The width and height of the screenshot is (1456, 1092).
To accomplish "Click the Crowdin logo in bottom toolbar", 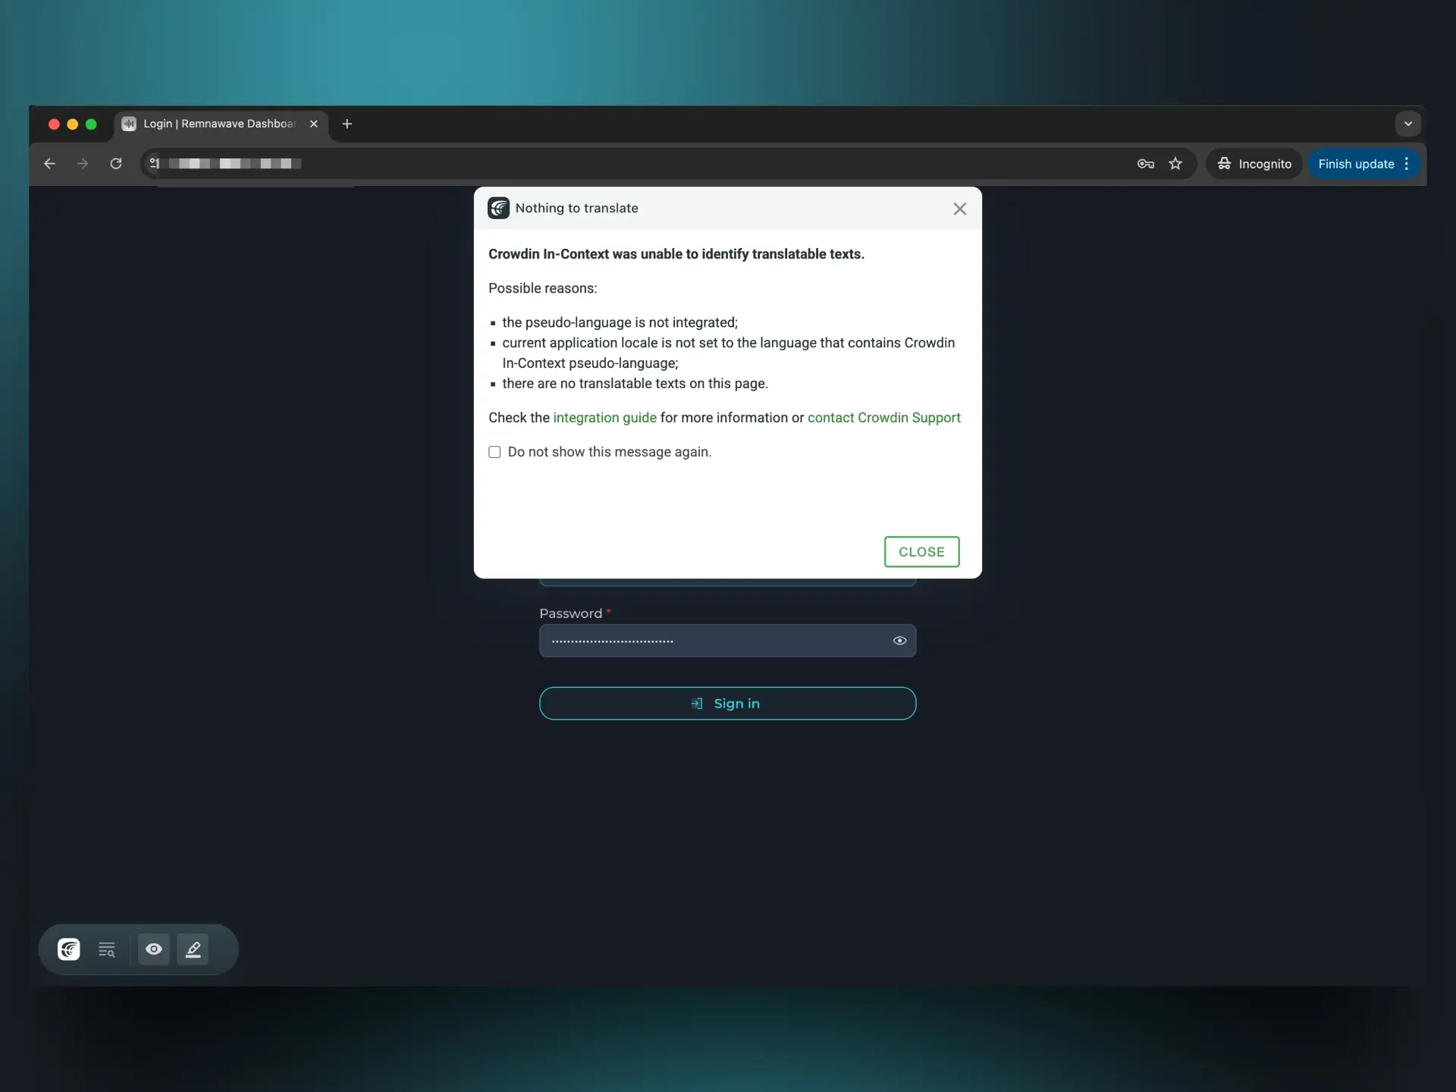I will click(x=69, y=949).
